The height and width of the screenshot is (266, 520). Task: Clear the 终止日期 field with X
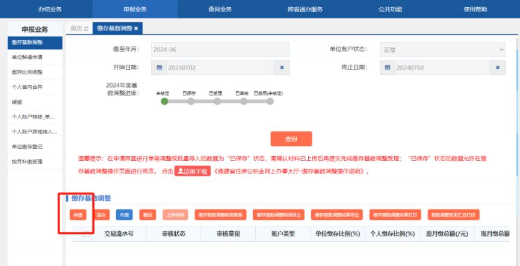pos(497,68)
